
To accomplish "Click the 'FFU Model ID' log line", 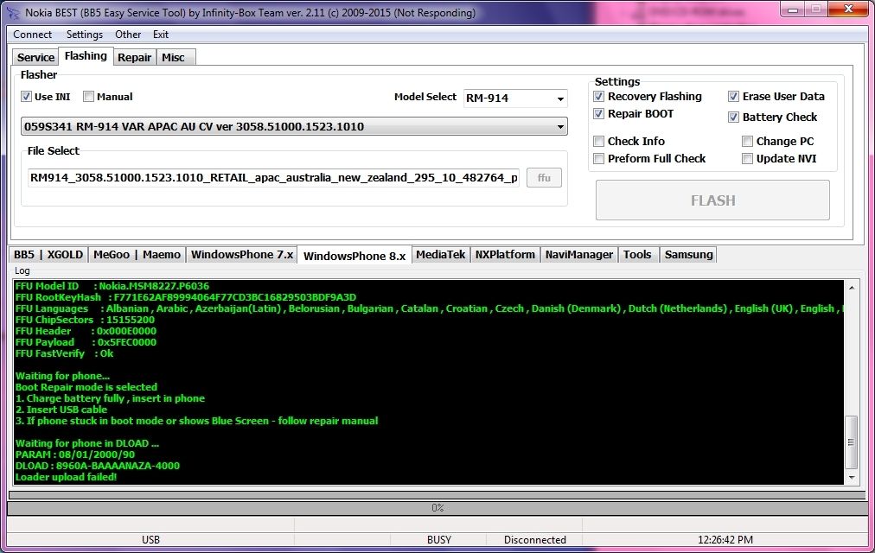I will (x=112, y=286).
